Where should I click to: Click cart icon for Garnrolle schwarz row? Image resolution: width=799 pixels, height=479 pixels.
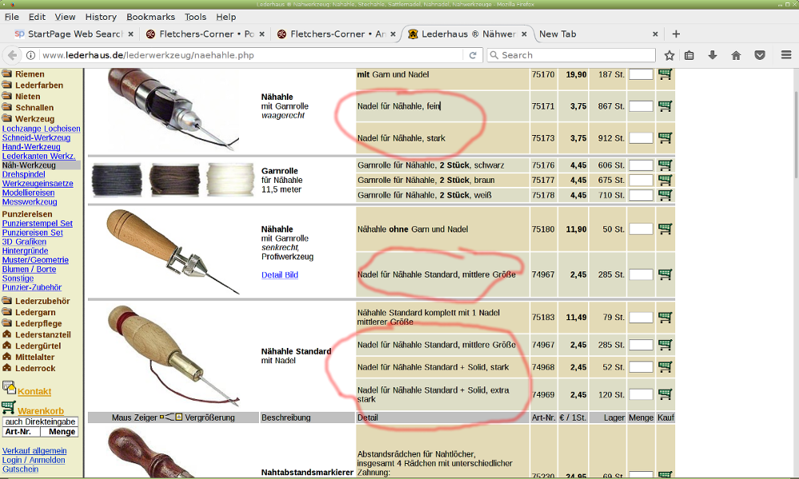click(665, 165)
